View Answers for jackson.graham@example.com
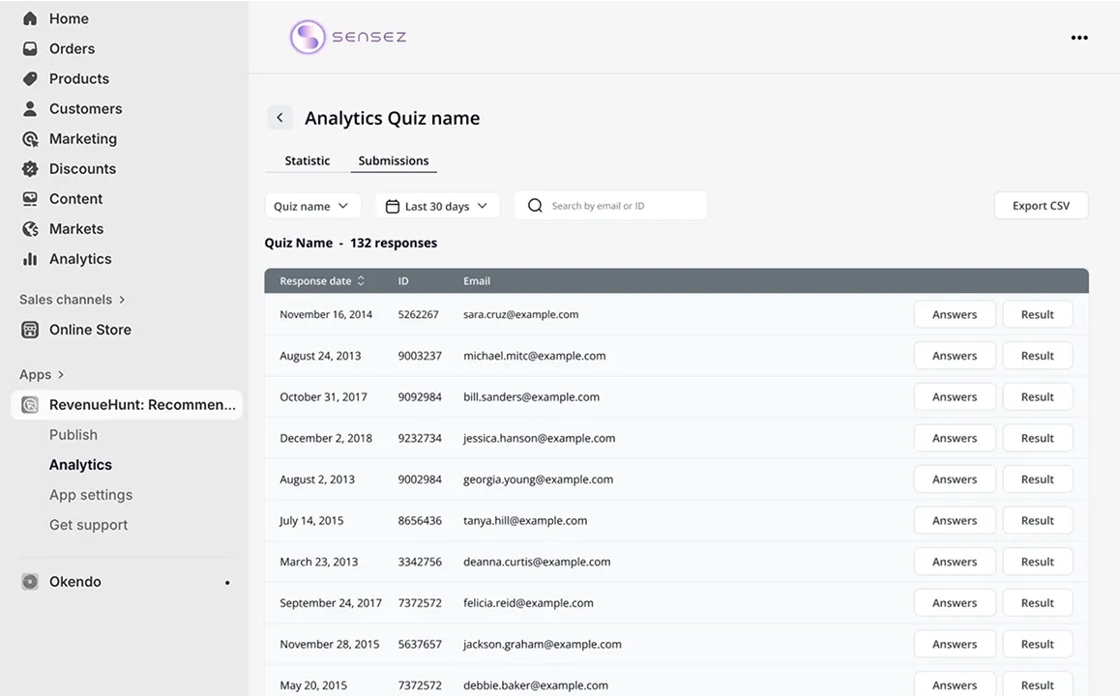This screenshot has height=696, width=1120. coord(955,644)
